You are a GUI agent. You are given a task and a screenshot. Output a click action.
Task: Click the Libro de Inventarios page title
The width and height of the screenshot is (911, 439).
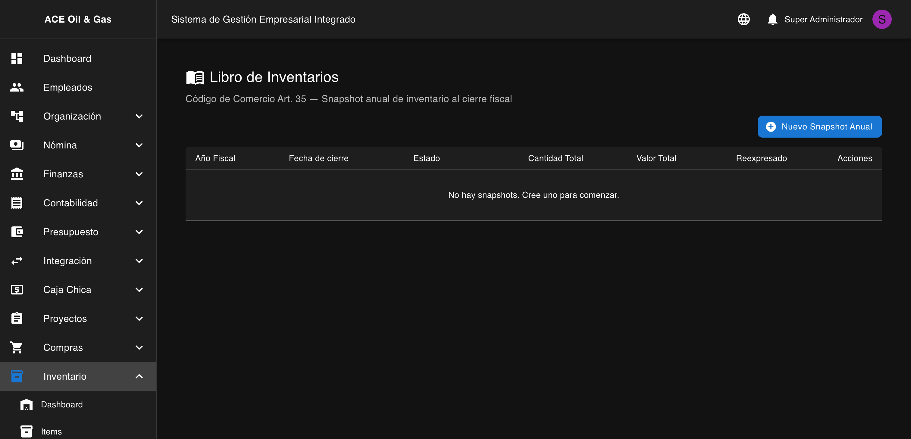274,77
